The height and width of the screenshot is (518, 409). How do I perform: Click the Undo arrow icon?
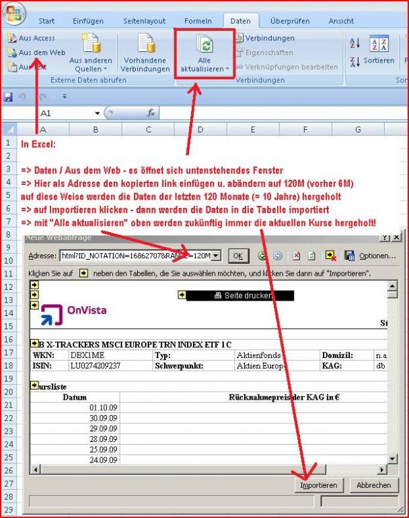click(22, 97)
